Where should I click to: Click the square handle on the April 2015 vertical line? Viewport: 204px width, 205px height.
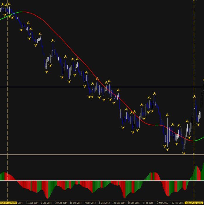pos(194,154)
